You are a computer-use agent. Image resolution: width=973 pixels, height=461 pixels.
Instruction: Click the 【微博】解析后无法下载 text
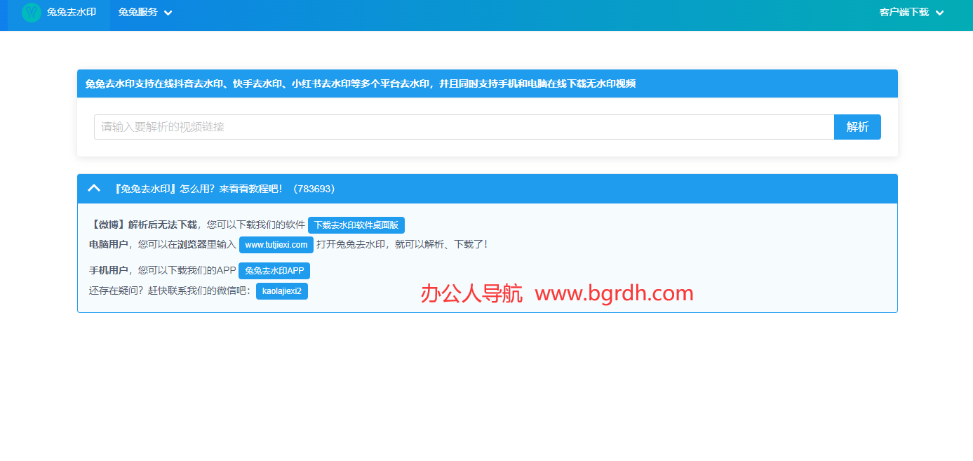pos(143,225)
